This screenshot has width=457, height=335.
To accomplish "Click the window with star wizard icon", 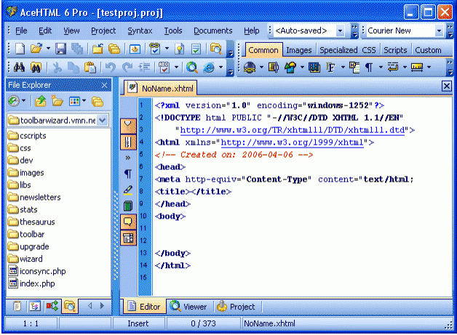I will (135, 49).
